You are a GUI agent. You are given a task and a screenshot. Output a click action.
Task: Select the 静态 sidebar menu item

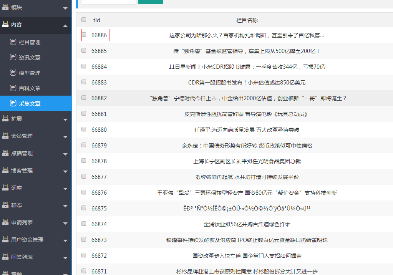point(17,205)
